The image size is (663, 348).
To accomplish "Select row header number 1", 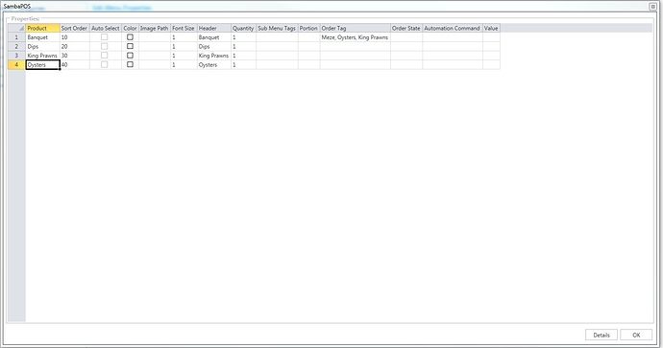I will [16, 37].
